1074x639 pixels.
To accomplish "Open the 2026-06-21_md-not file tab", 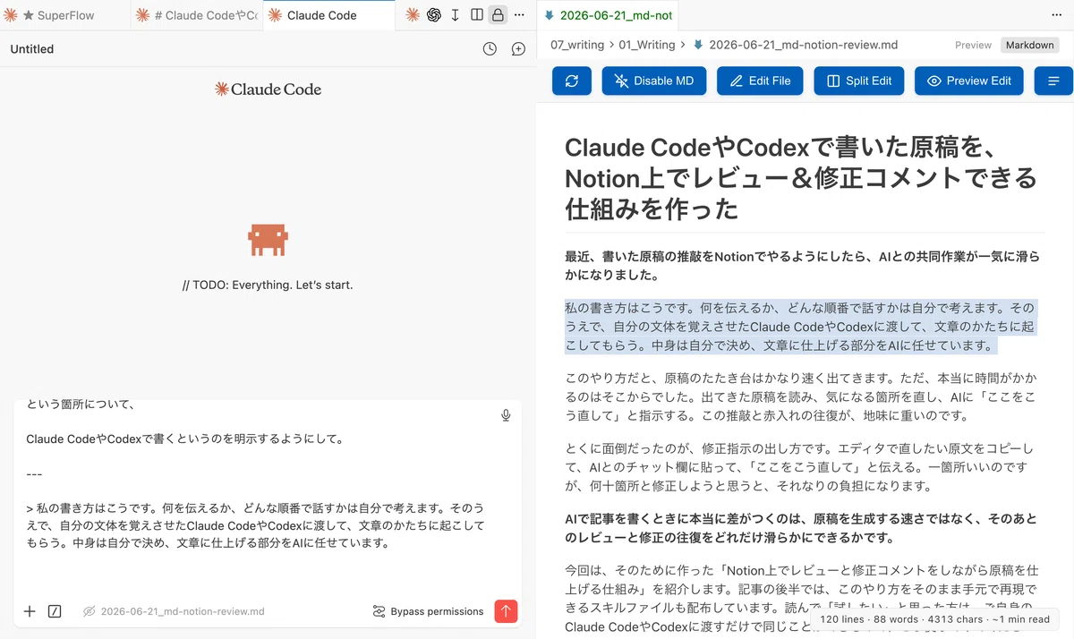I will point(609,15).
